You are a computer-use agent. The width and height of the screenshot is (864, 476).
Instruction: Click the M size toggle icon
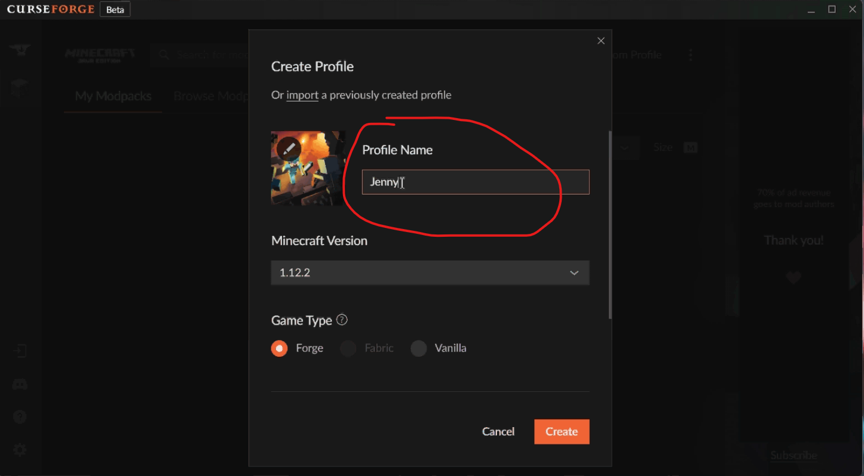[691, 147]
